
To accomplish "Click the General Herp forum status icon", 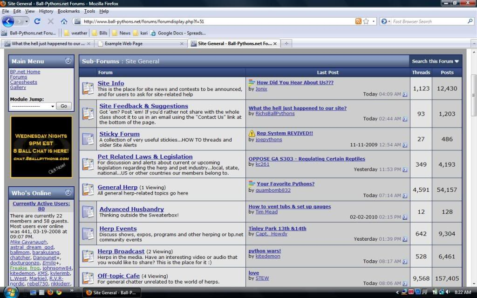I will (x=88, y=190).
